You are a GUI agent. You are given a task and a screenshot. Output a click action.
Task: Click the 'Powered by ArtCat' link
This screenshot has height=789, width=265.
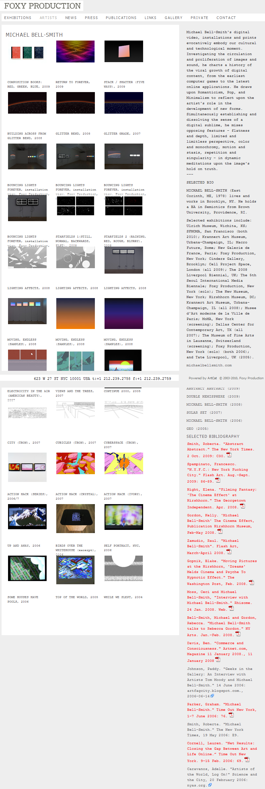point(203,378)
